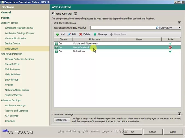Click block icon for Deny Facebook rule
The image size is (185, 138).
click(170, 47)
